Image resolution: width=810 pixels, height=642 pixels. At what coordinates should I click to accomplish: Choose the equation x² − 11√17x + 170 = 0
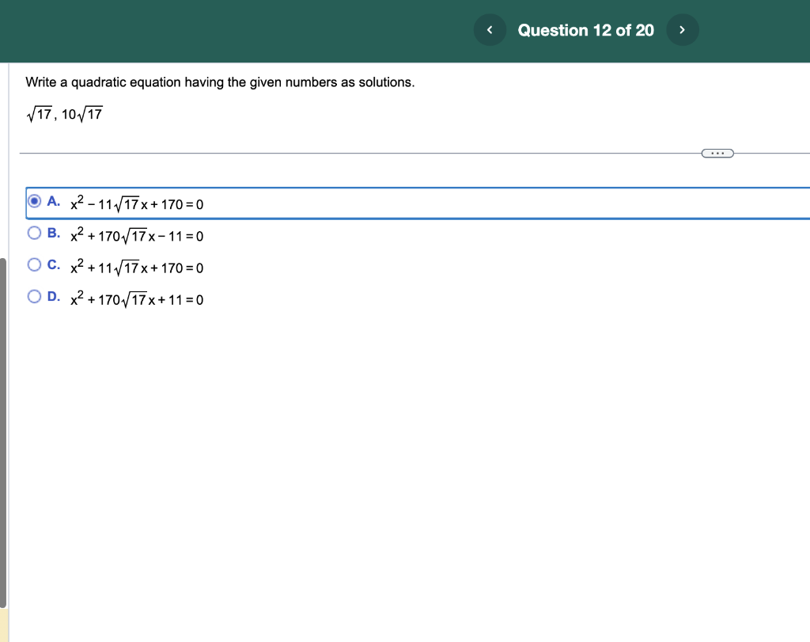137,203
